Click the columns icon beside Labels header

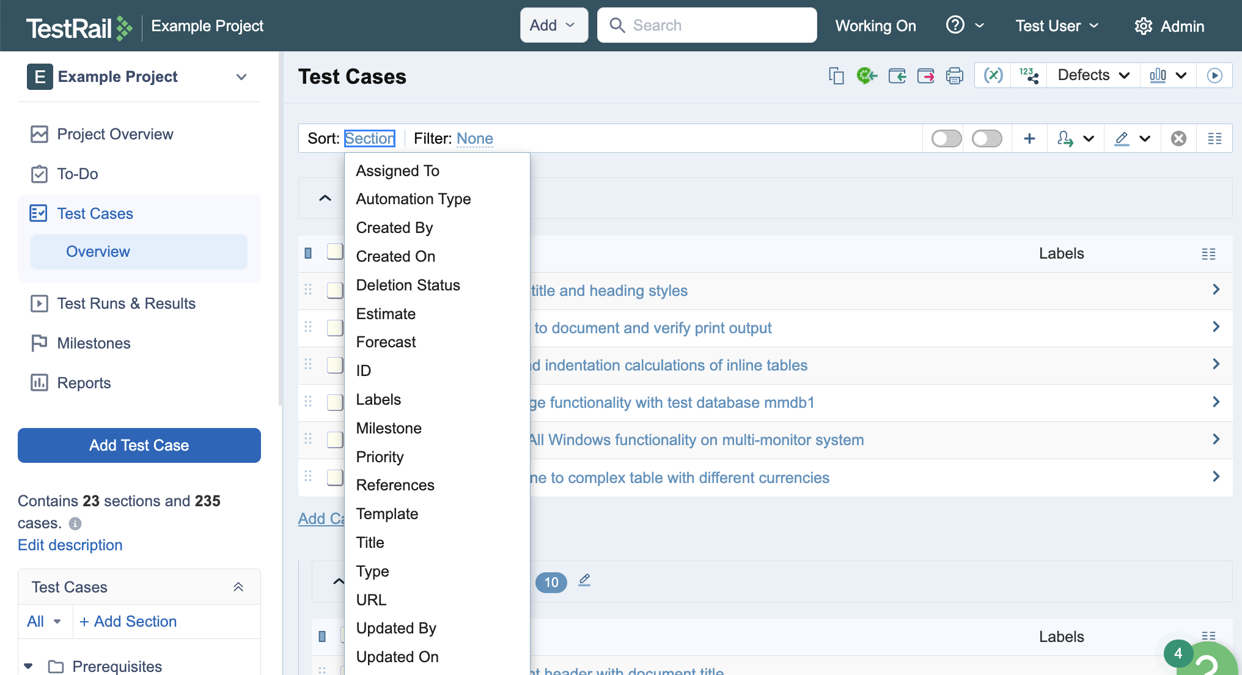tap(1208, 254)
